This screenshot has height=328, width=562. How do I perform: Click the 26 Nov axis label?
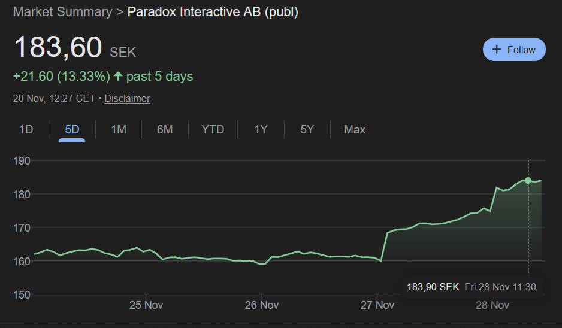pyautogui.click(x=262, y=305)
